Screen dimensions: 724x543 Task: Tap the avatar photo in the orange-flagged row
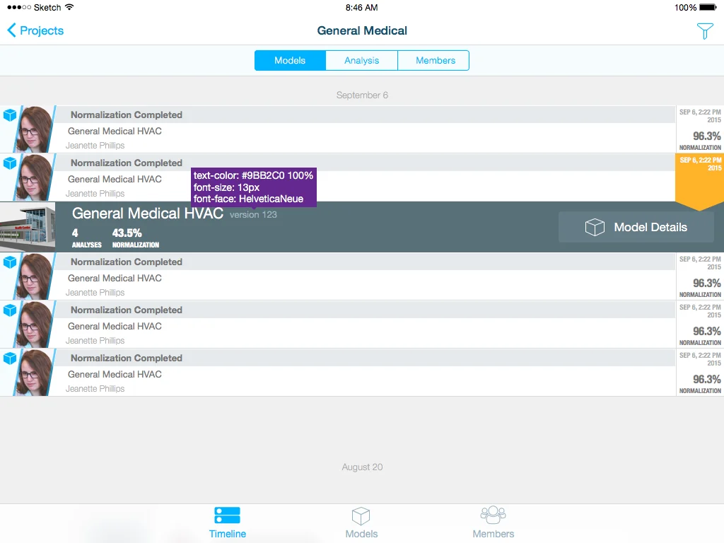35,177
